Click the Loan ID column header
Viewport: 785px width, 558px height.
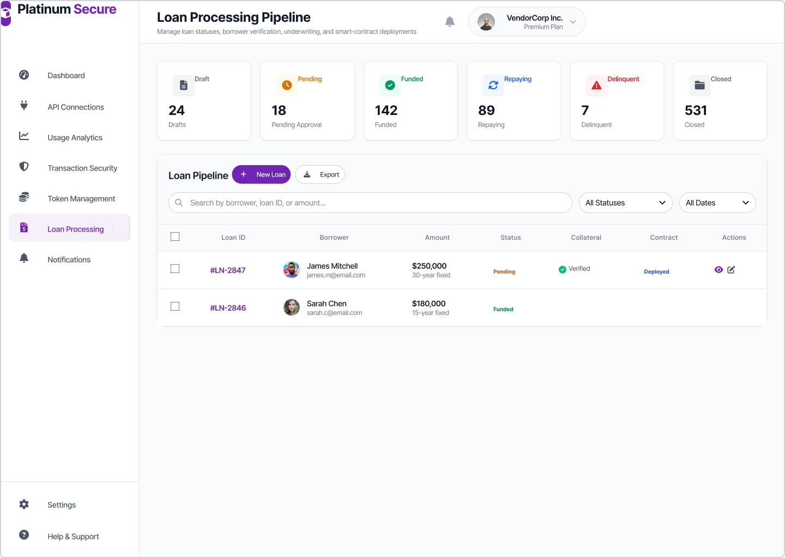[x=233, y=238]
